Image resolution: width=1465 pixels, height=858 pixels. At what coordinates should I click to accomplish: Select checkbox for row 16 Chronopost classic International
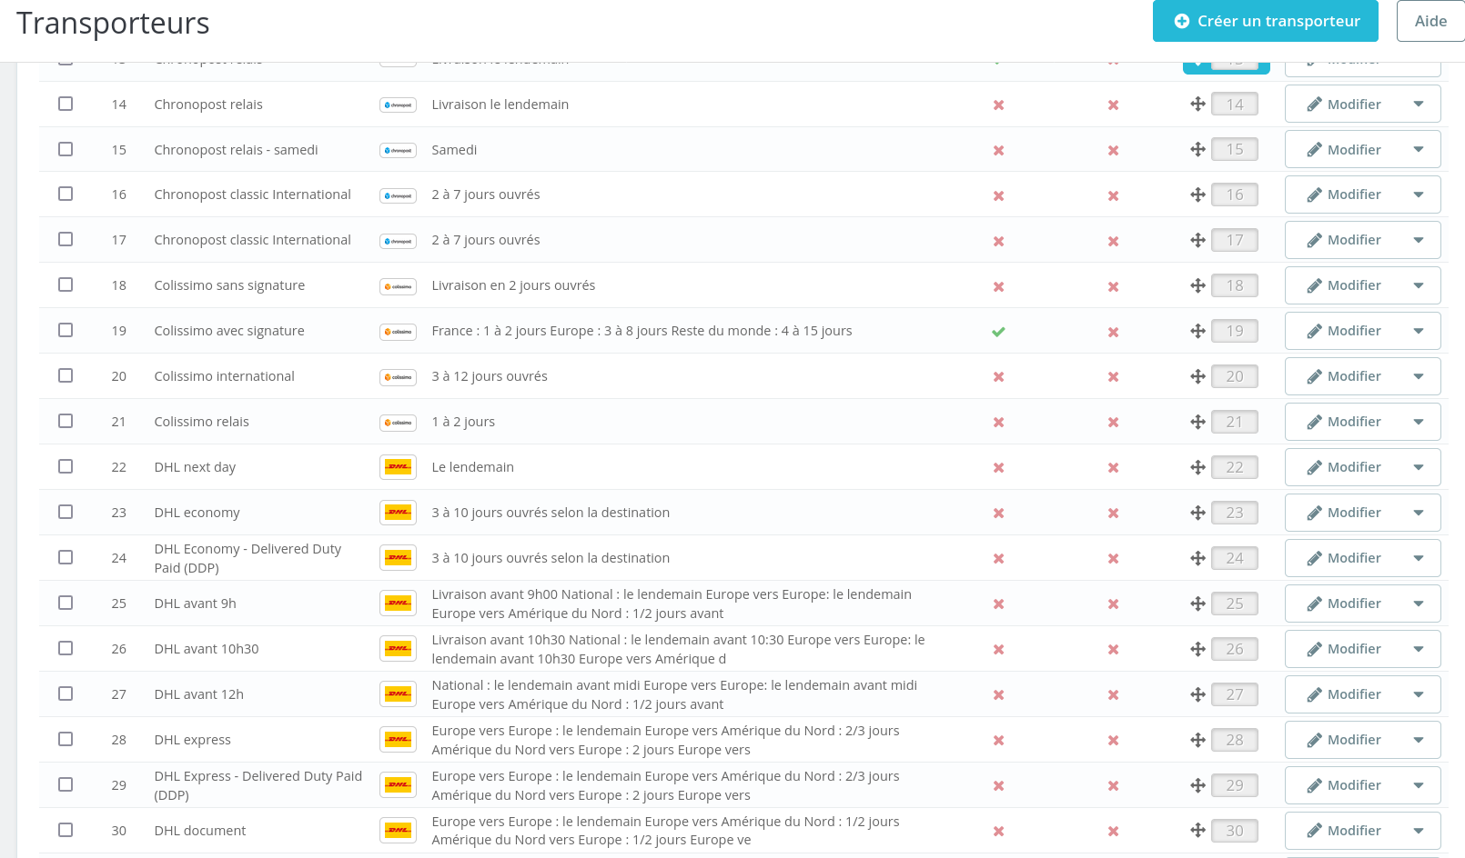(66, 194)
